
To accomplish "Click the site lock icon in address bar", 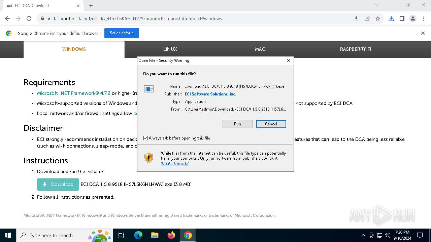I will (42, 18).
